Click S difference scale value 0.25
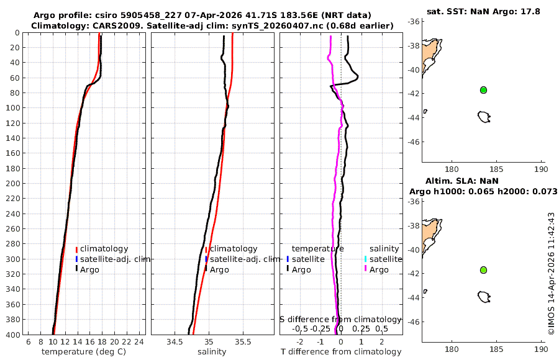 361,328
